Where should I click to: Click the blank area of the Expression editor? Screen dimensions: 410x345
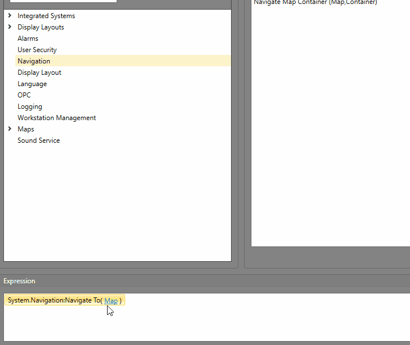227,323
